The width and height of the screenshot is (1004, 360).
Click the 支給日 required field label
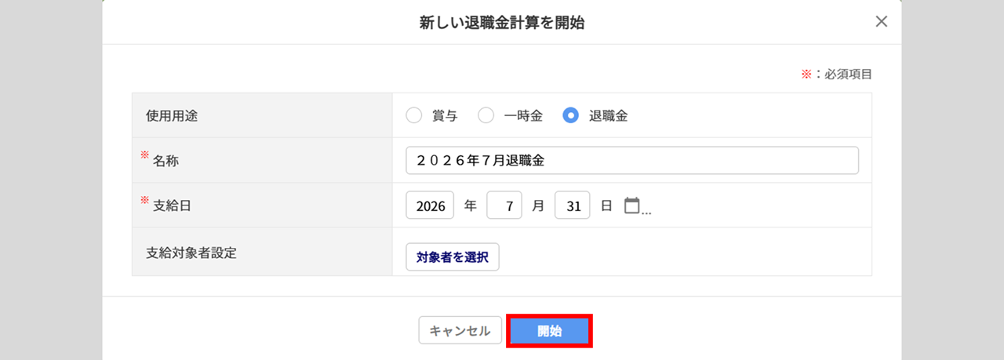point(166,205)
